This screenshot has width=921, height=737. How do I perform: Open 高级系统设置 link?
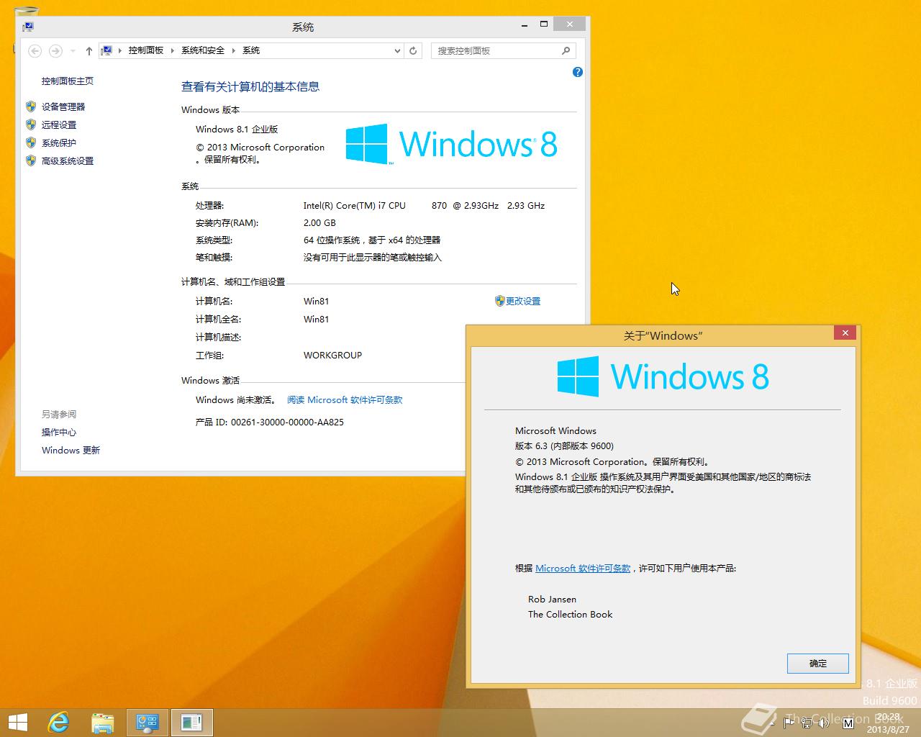(x=68, y=160)
